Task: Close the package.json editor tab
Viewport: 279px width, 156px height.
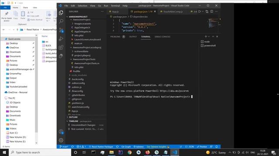Action: 155,12
